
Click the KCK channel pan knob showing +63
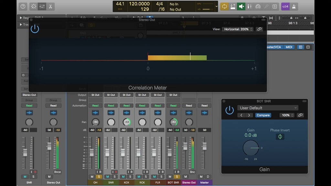click(127, 122)
